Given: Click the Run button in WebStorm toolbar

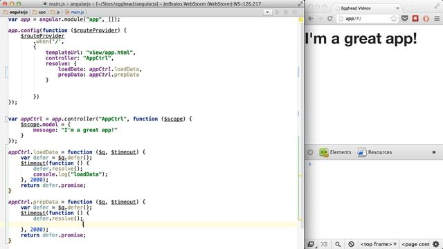Looking at the screenshot, I should tap(277, 12).
